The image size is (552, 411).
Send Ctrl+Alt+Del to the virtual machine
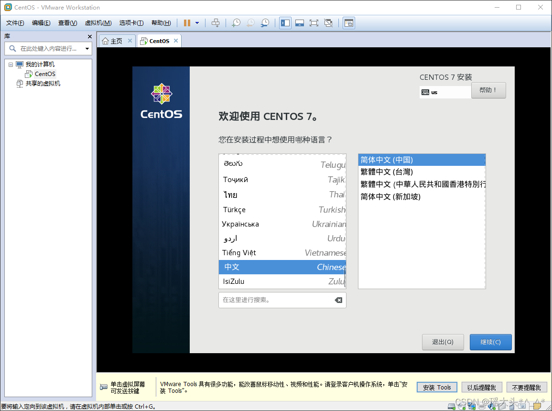216,22
